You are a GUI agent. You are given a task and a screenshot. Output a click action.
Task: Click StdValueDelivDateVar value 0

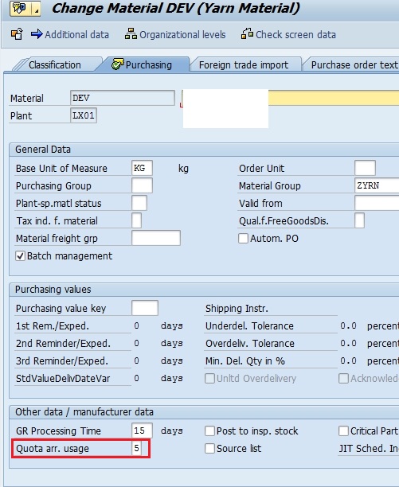(137, 378)
